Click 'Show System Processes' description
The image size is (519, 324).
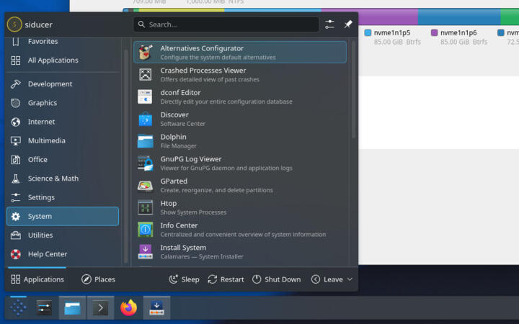[193, 212]
